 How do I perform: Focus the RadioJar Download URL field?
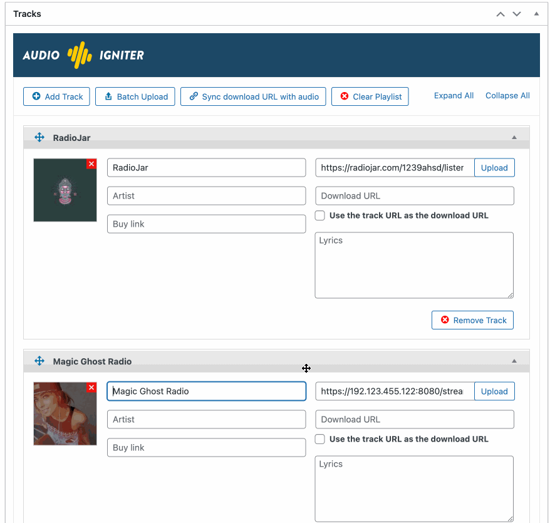[x=415, y=195]
